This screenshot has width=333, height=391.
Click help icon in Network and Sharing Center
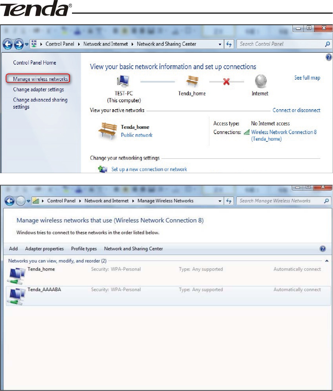tap(329, 57)
